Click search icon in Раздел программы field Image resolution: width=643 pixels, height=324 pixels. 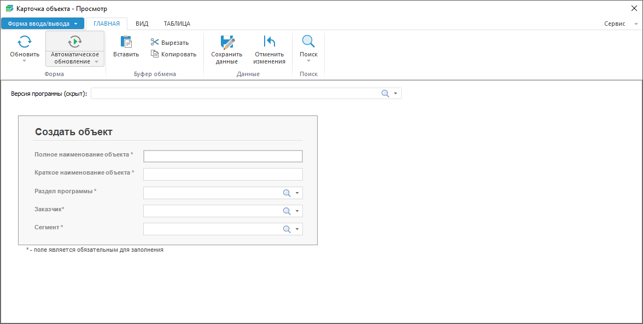287,193
